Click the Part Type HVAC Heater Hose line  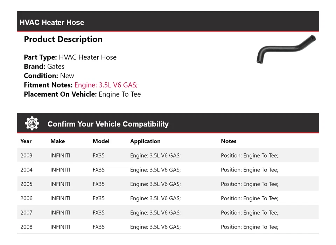[70, 57]
